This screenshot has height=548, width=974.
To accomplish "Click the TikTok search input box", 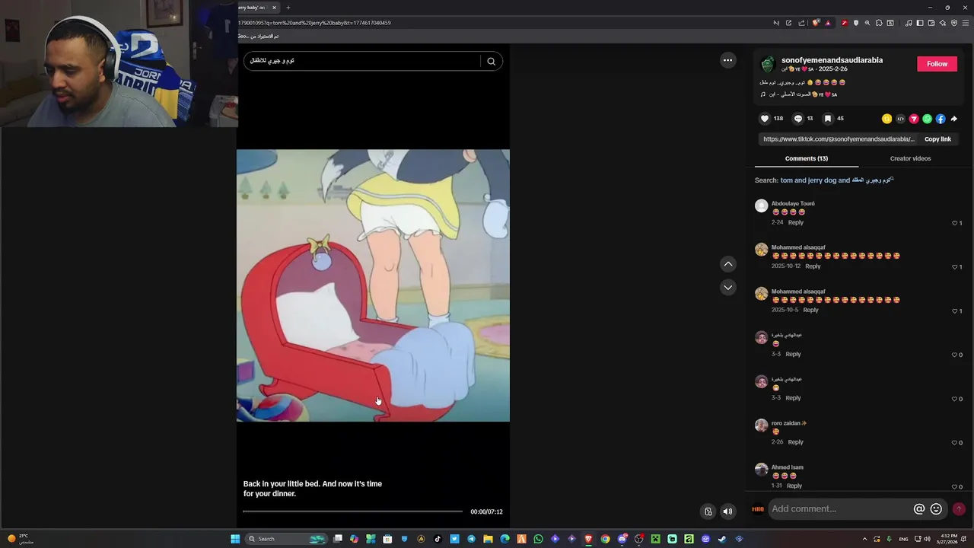I will [x=362, y=61].
